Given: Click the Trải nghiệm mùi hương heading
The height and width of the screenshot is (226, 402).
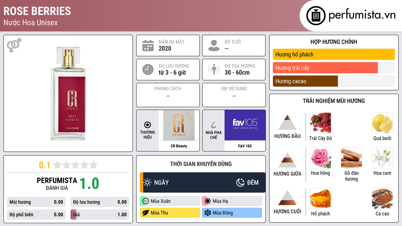Looking at the screenshot, I should tap(334, 101).
